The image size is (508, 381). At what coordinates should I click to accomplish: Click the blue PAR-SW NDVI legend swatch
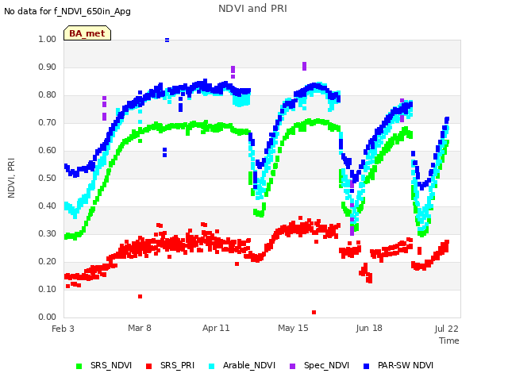(367, 366)
